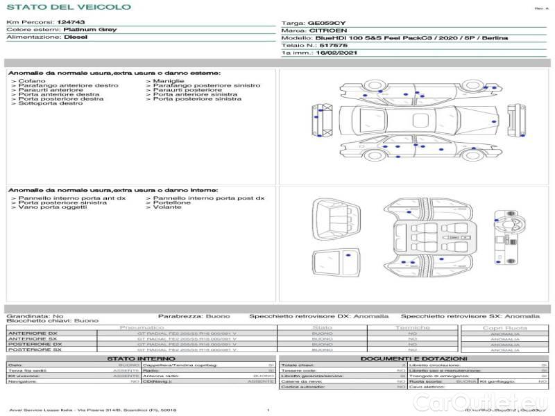Screen dimensions: 555x416
Task: Click the Copri Ruota column header
Action: coord(504,328)
